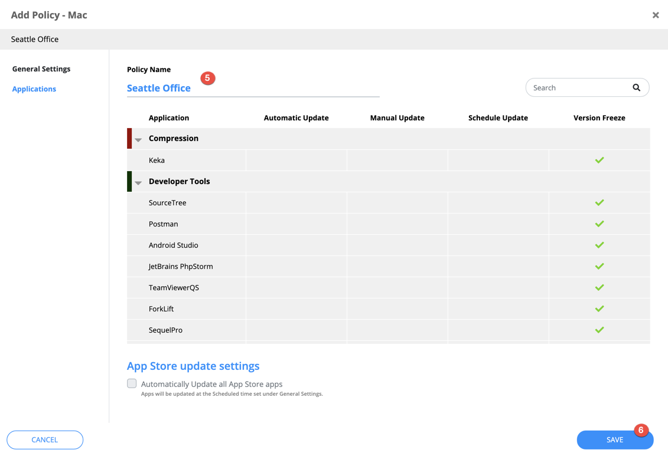Click the Compression group label

174,138
